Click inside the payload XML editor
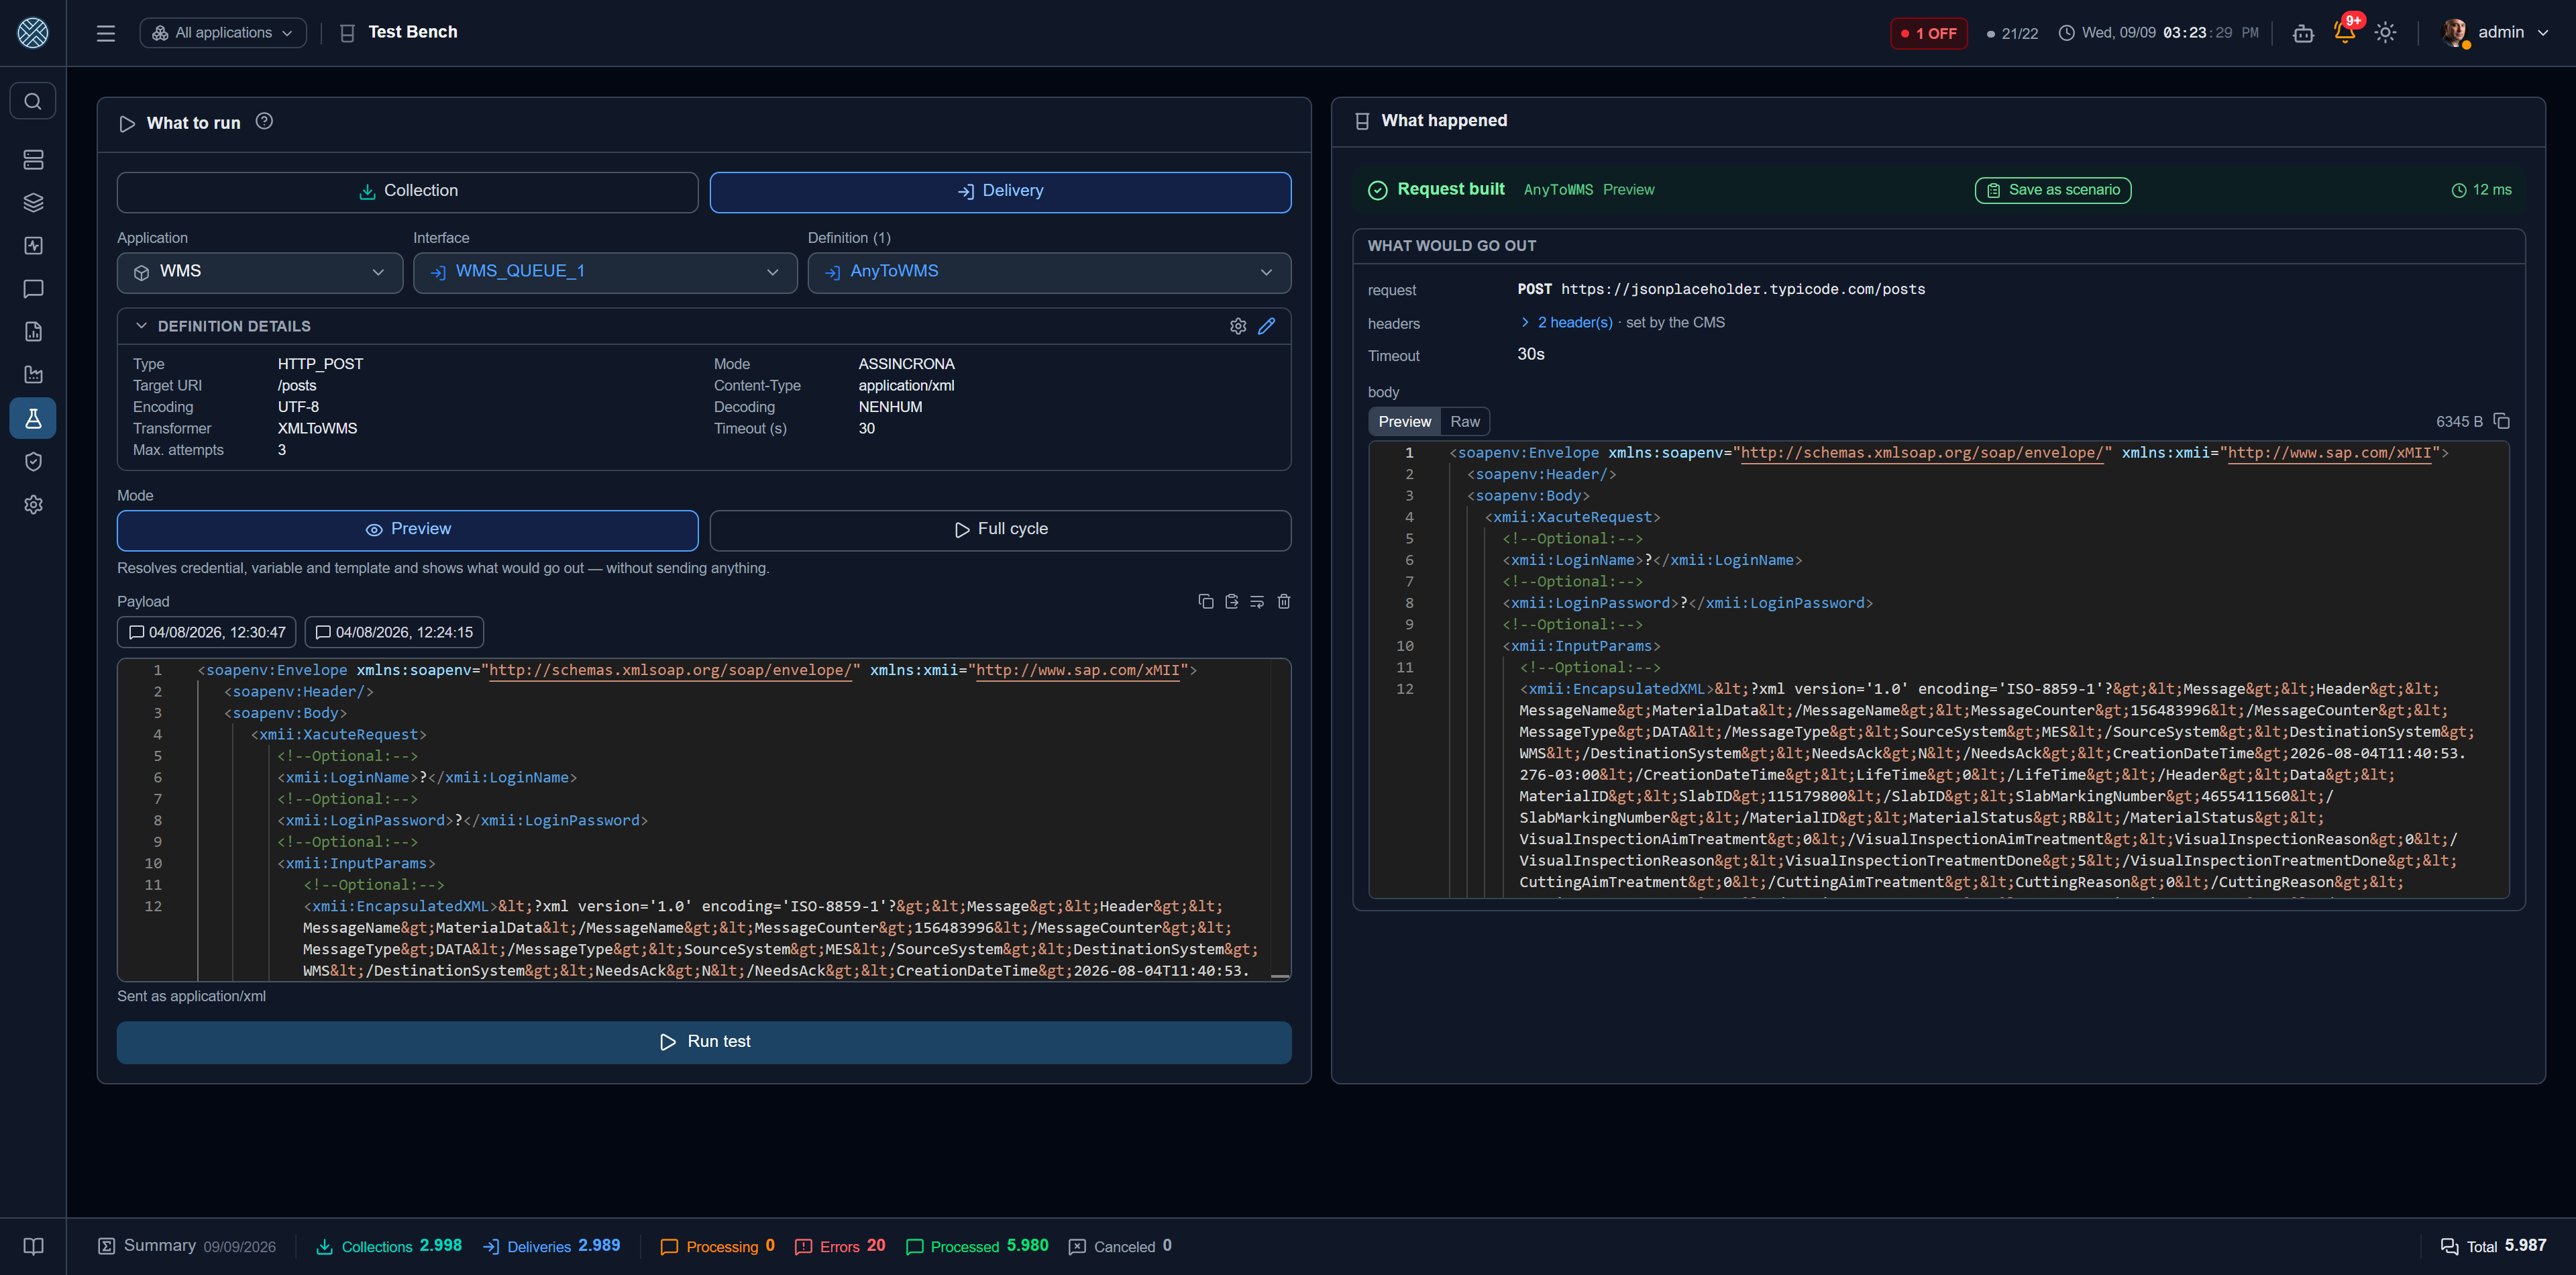 (x=704, y=820)
